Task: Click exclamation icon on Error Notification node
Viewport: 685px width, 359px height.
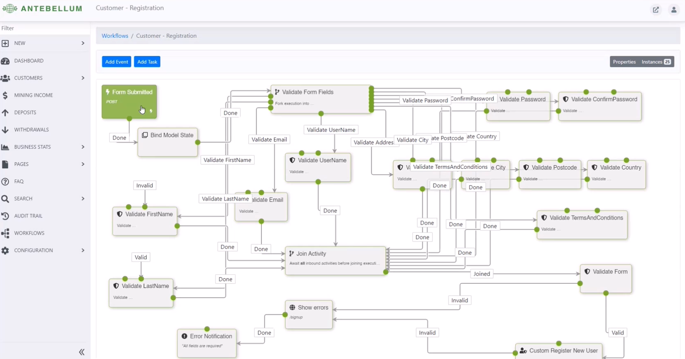Action: click(184, 336)
